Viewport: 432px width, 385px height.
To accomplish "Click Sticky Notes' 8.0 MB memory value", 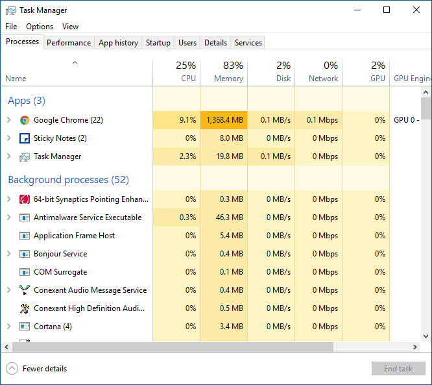I will pos(232,138).
